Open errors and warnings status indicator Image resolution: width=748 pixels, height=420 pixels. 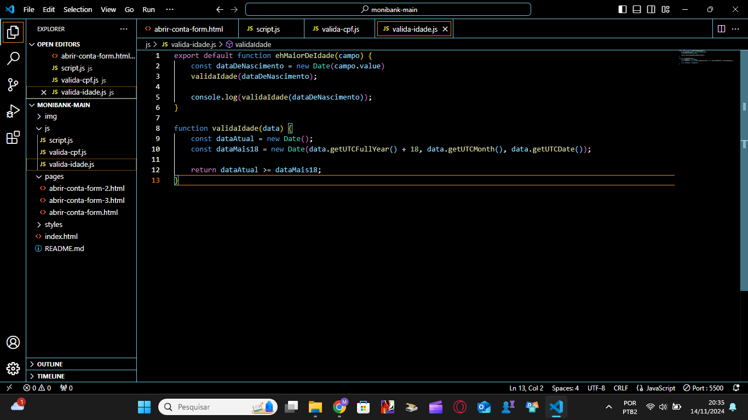37,388
